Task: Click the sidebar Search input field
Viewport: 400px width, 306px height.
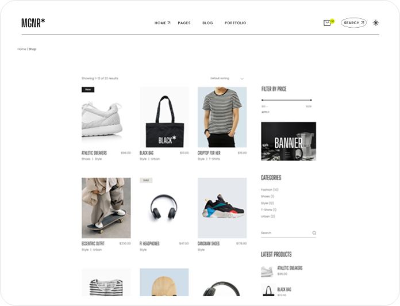Action: [286, 233]
